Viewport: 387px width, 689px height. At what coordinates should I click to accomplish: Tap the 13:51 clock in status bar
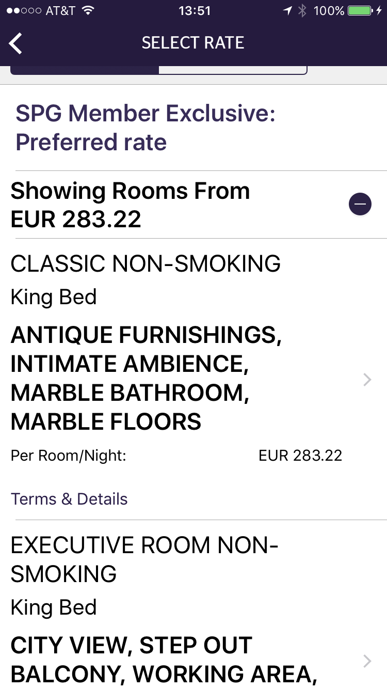(x=194, y=11)
